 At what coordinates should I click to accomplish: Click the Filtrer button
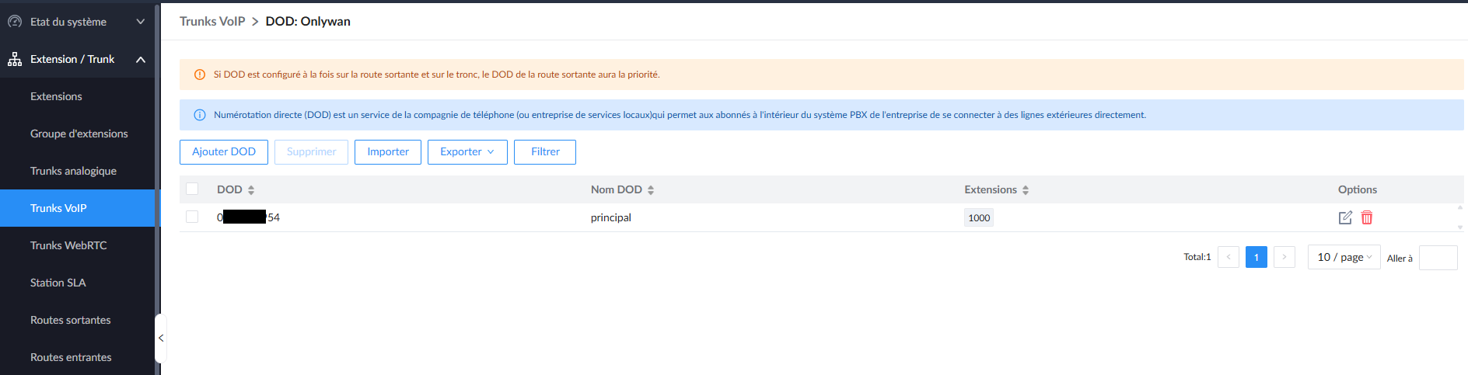(545, 152)
